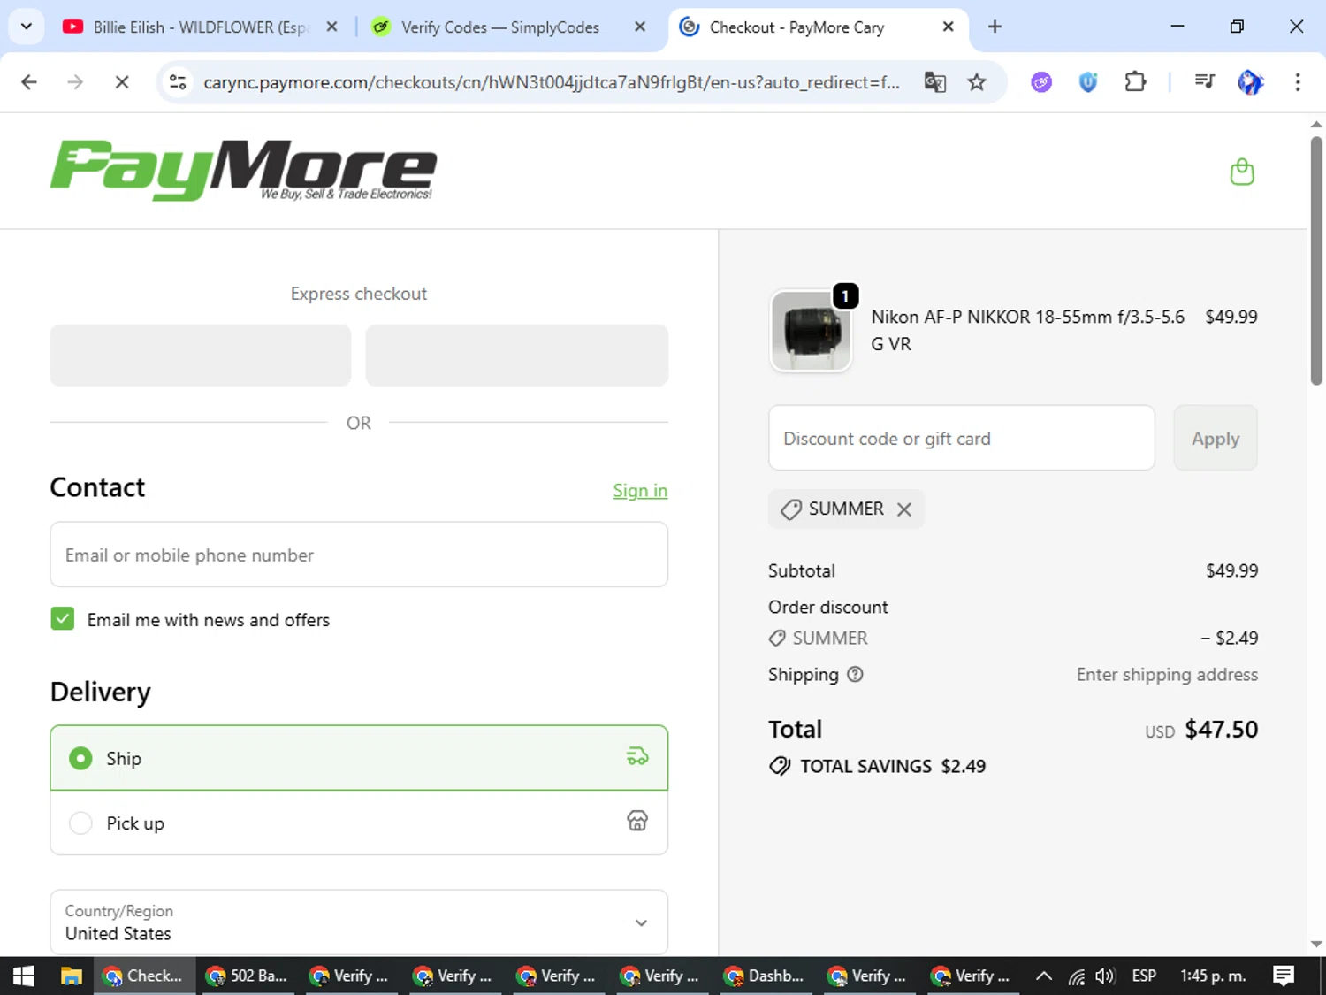Viewport: 1326px width, 995px height.
Task: Open the tab search dropdown arrow
Action: [x=27, y=27]
